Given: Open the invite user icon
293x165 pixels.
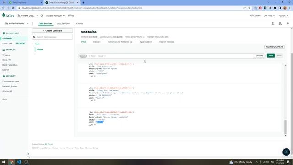Looking at the screenshot, I should point(273,23).
